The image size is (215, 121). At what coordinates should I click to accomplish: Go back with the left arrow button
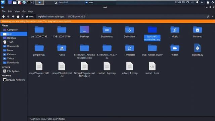[3, 16]
